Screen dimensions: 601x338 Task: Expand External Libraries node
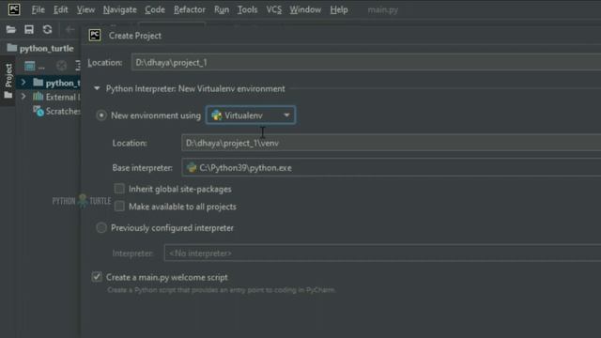23,96
